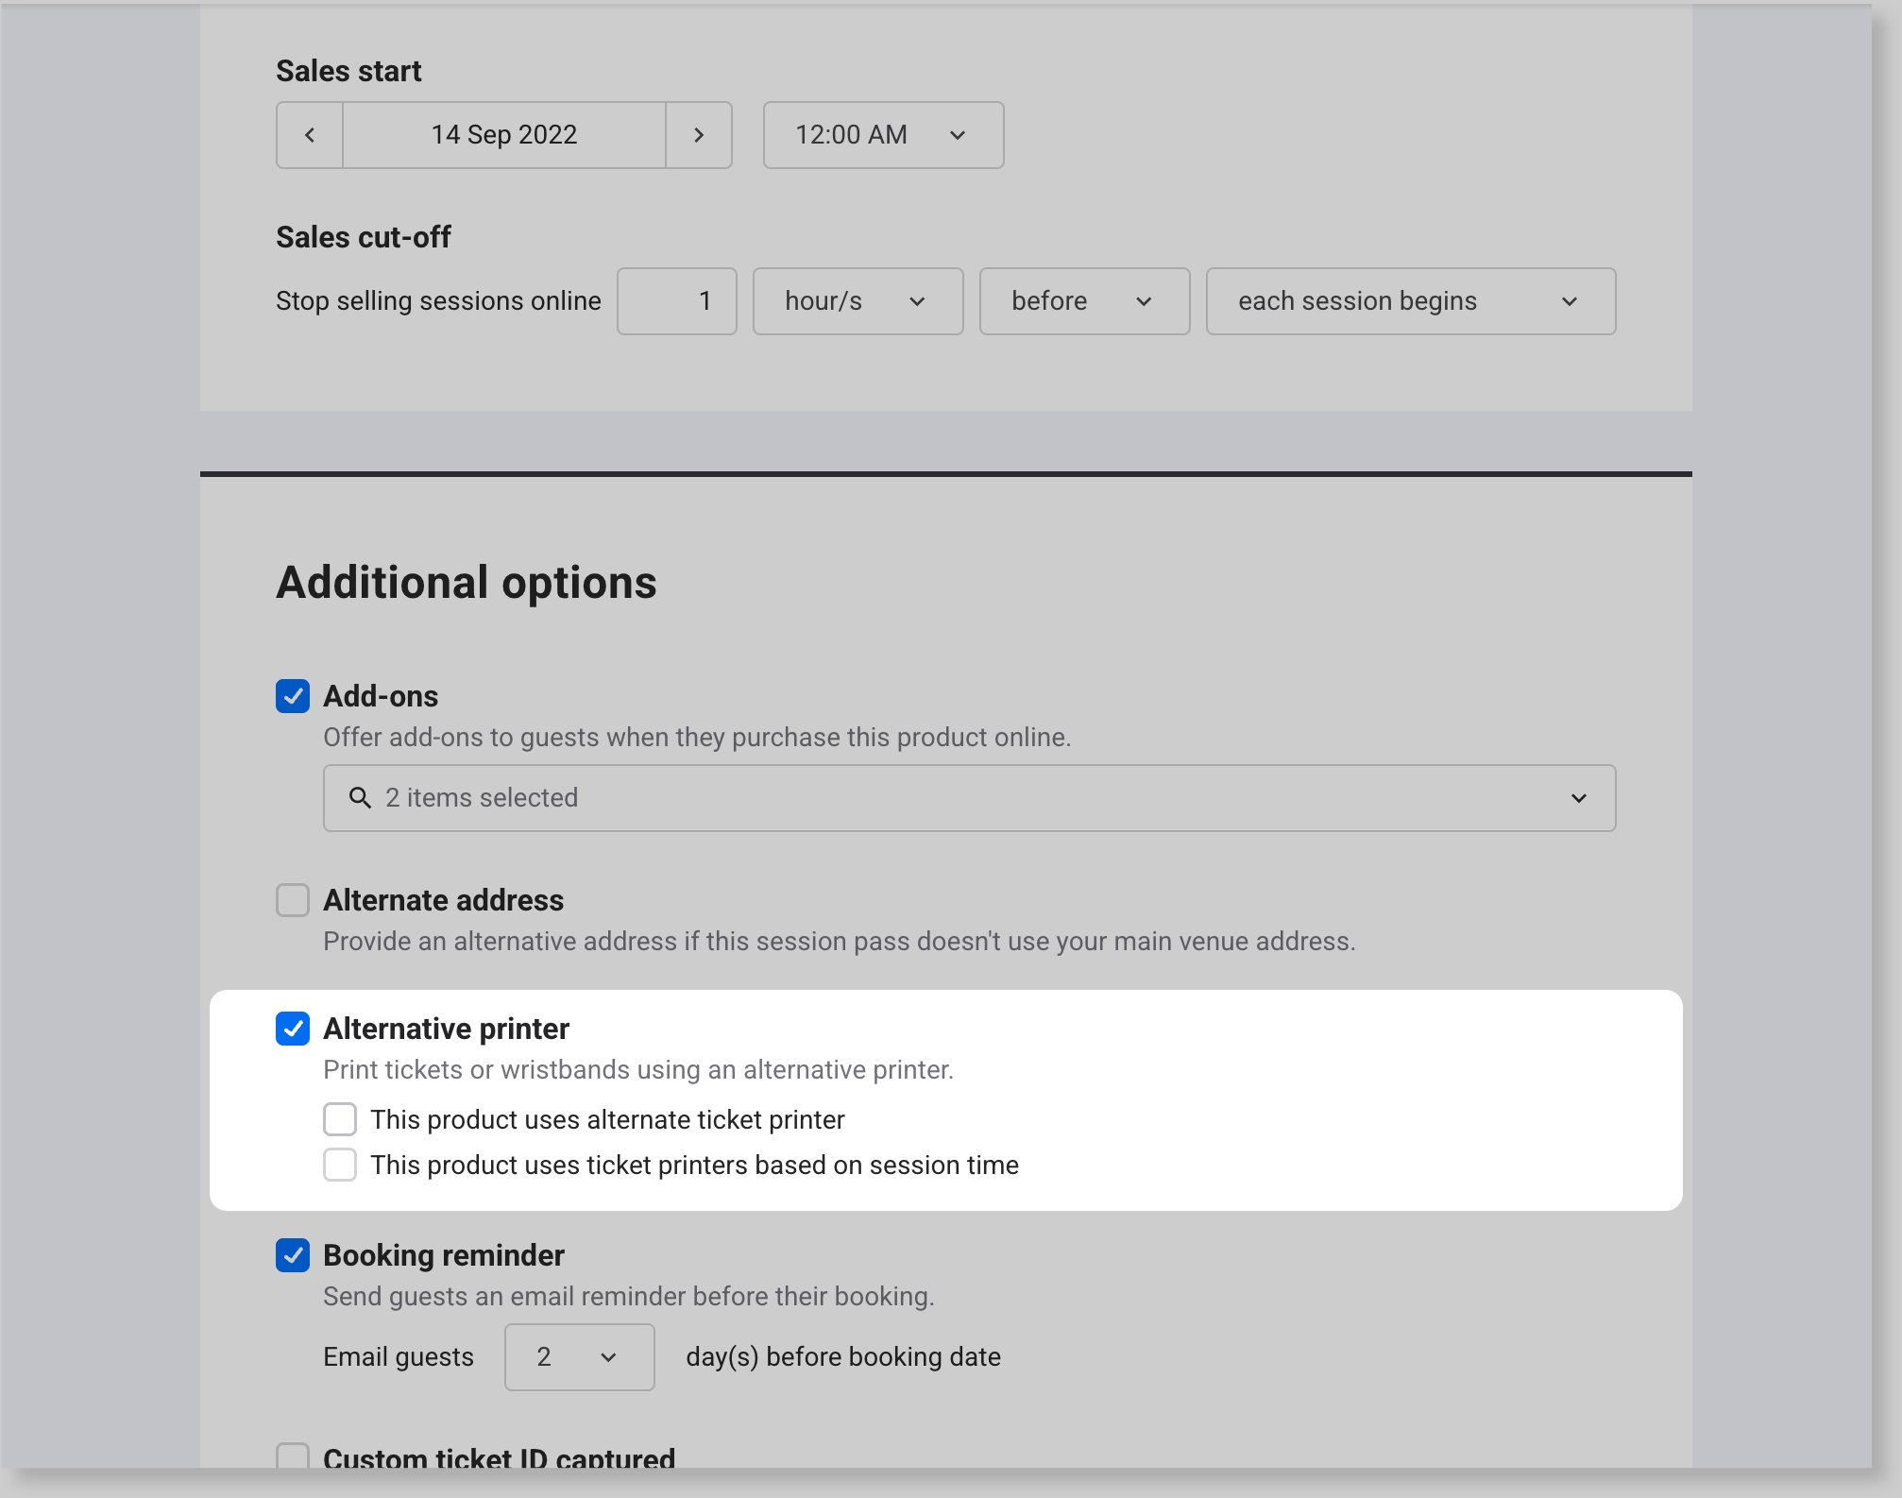Click the 'Email guests' label
Viewport: 1902px width, 1498px height.
click(x=399, y=1357)
